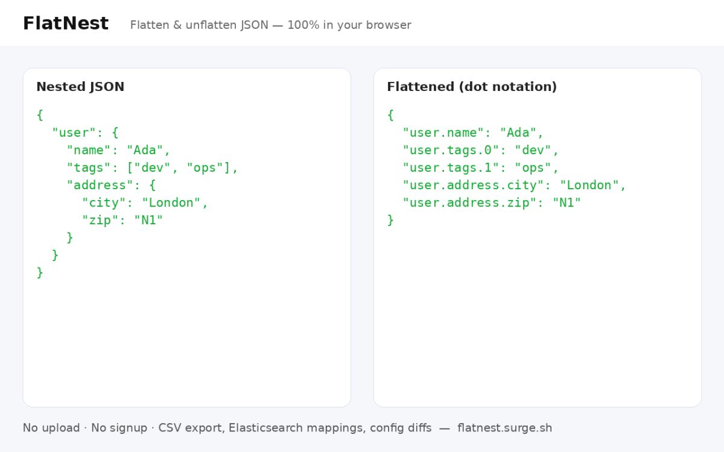Click the nested "zip": "N1" line
Image resolution: width=724 pixels, height=452 pixels.
(122, 220)
